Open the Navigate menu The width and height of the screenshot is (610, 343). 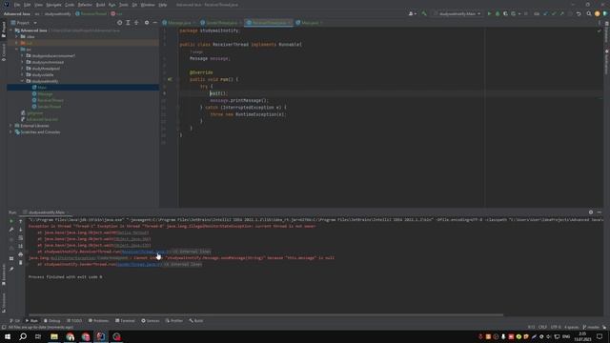(53, 5)
